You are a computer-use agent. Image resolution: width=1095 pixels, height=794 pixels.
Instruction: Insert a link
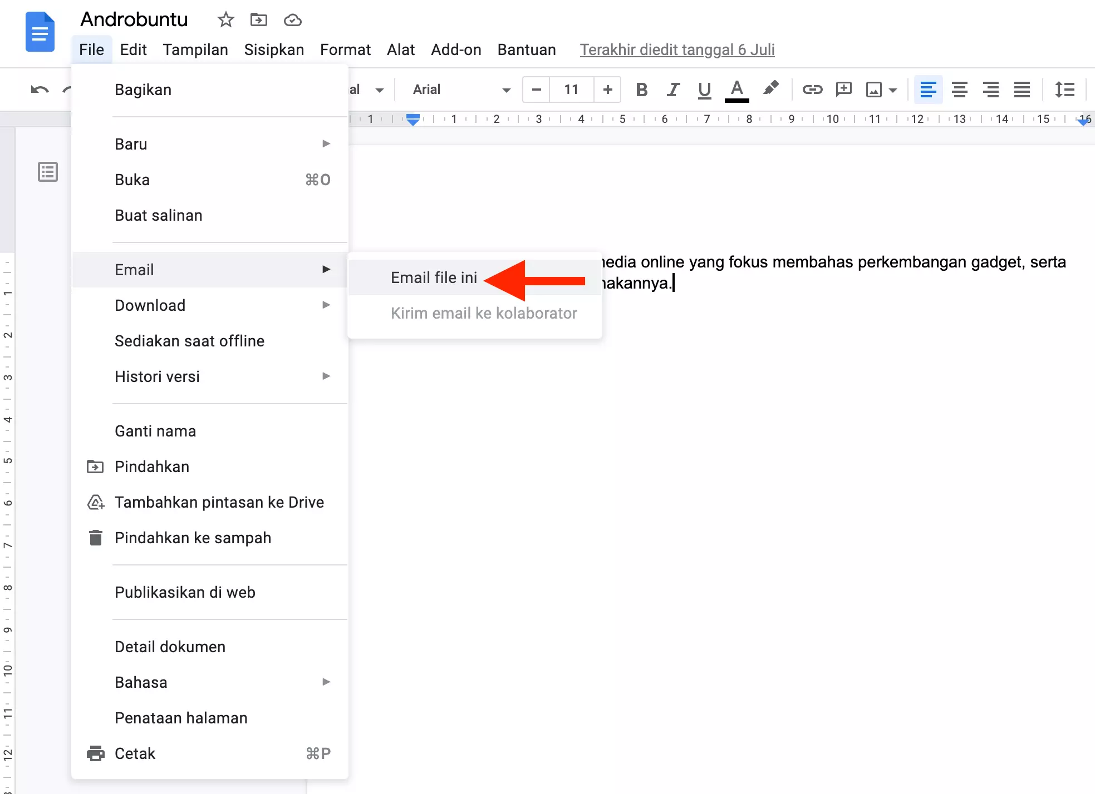pos(812,90)
